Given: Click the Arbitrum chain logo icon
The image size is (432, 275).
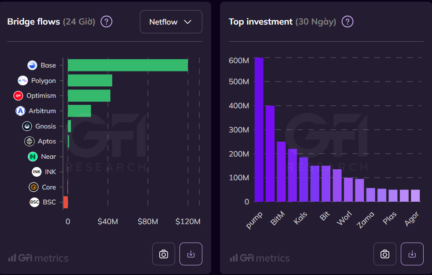Looking at the screenshot, I should click(x=20, y=111).
